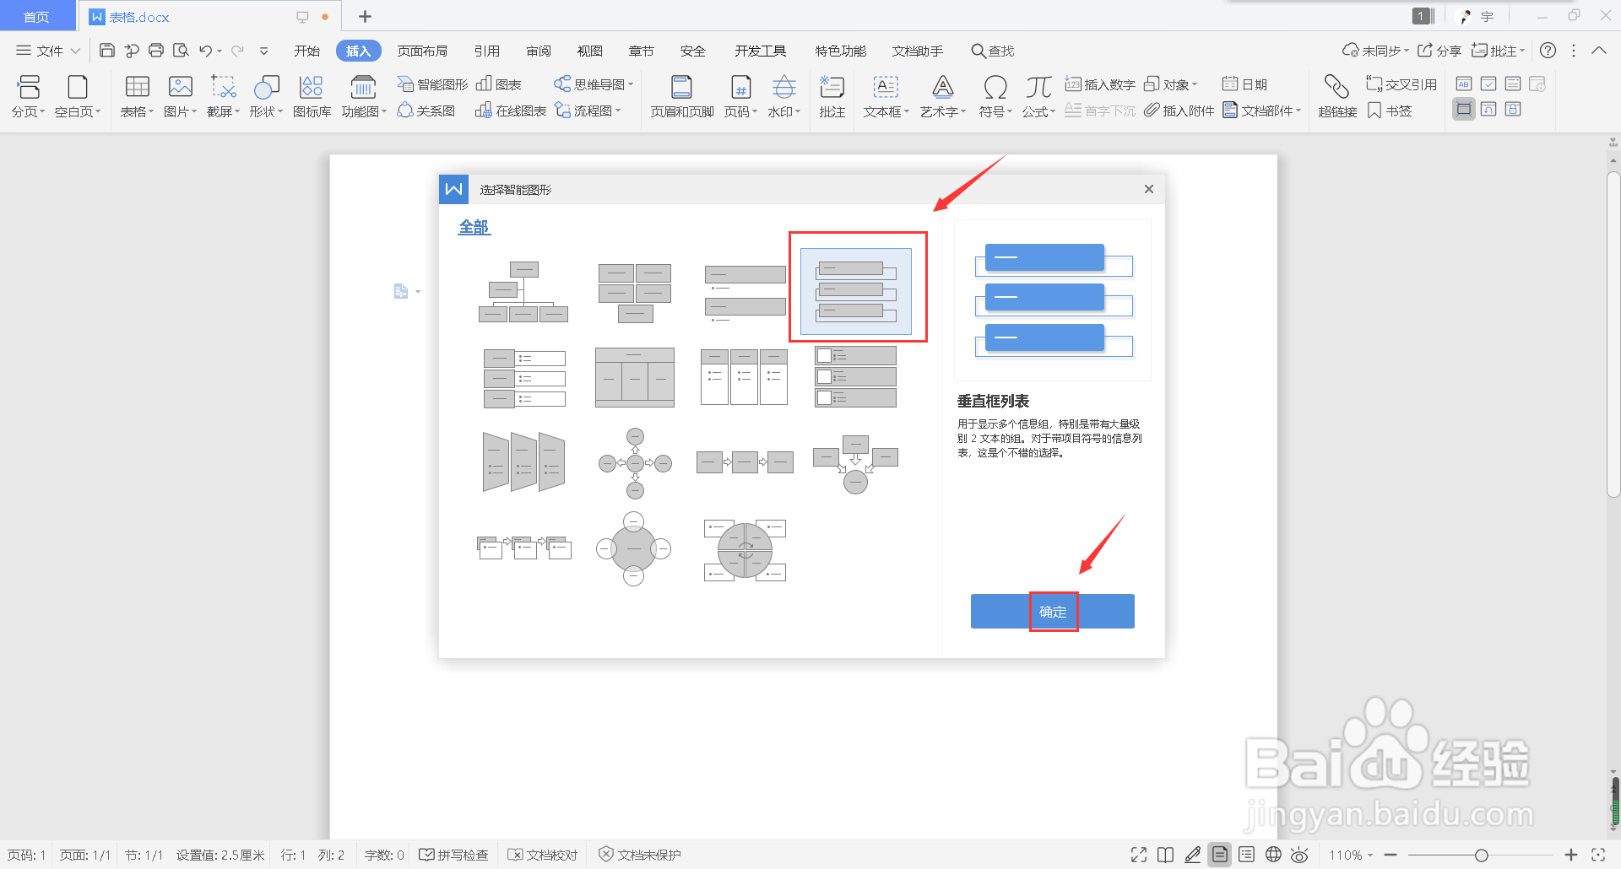Insert a 图表 chart
The width and height of the screenshot is (1621, 869).
coord(499,84)
